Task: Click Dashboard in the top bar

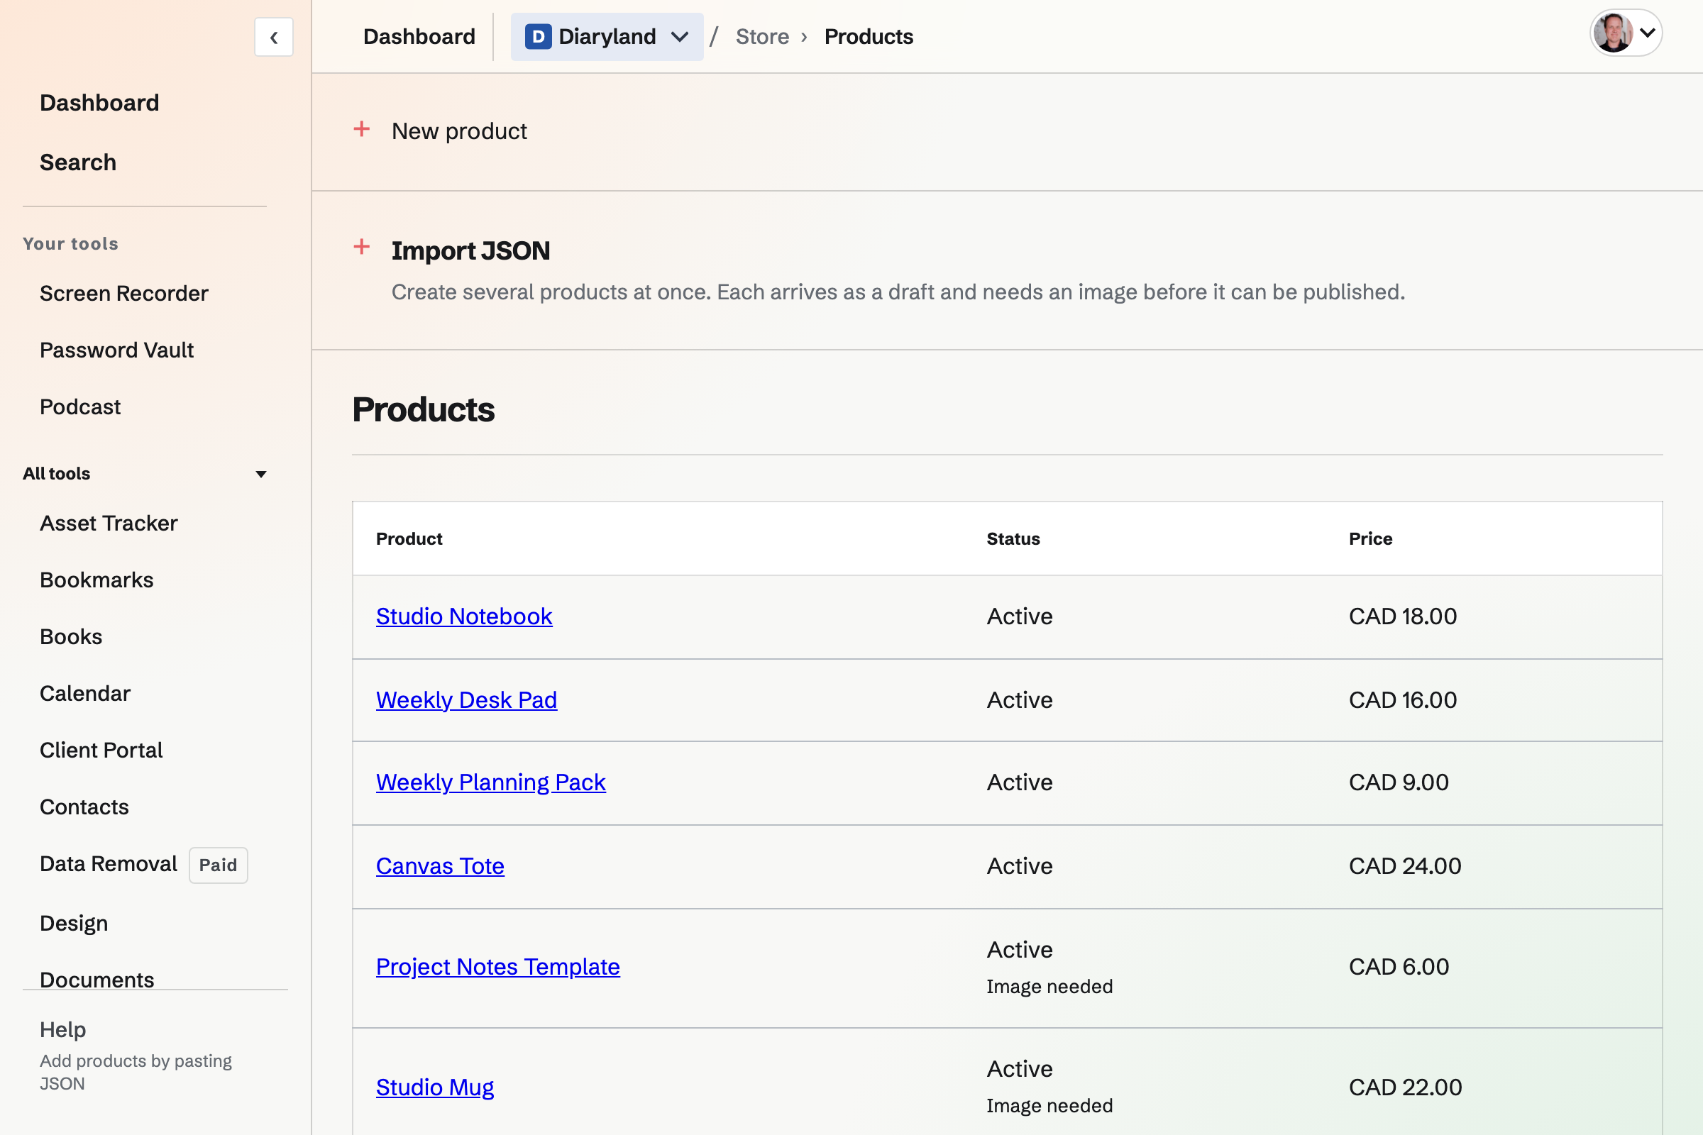Action: click(419, 36)
